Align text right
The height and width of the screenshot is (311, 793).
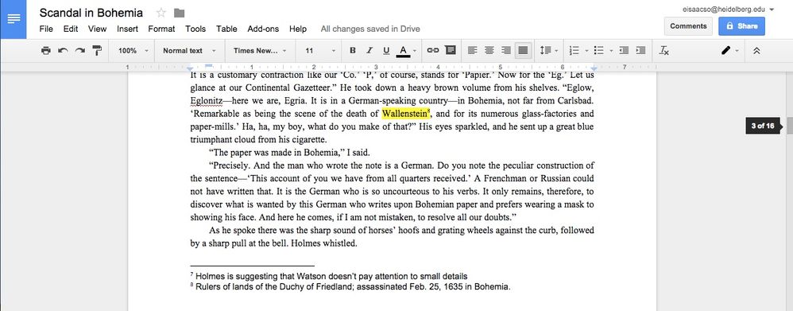[506, 51]
